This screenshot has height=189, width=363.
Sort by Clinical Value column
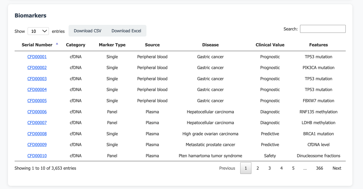tap(270, 45)
